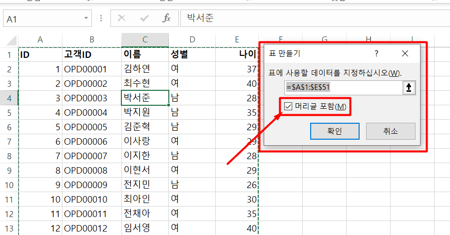Click the name cell 이사랑
This screenshot has height=235, width=450.
click(x=145, y=141)
